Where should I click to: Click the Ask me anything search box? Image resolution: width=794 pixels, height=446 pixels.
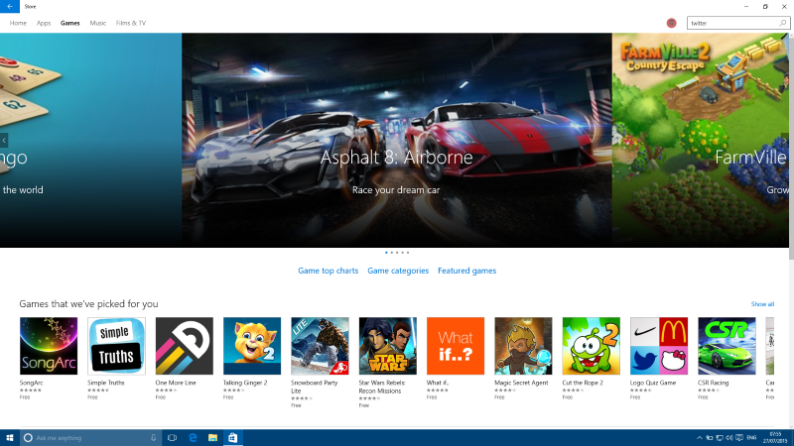coord(91,438)
